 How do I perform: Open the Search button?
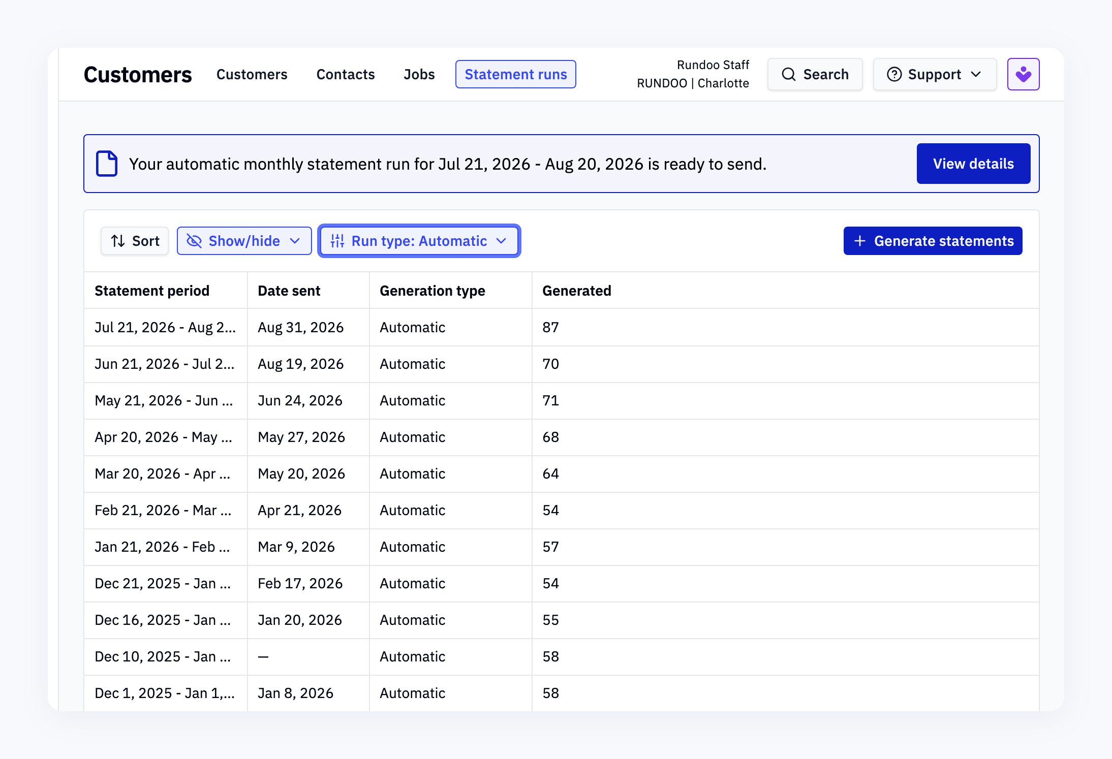[815, 74]
